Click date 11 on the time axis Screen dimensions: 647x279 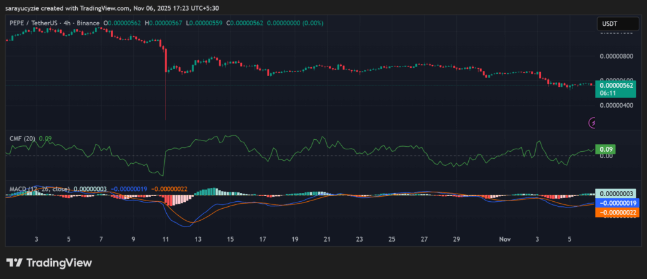coord(166,240)
